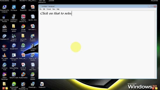Open Yahoo! Messenger shortcut

4,74
